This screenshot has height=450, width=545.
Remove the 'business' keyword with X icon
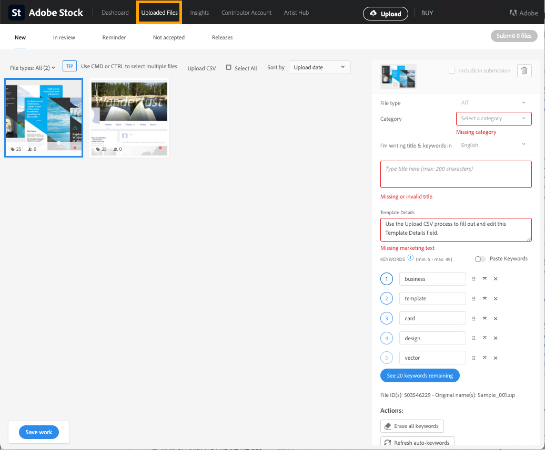[496, 279]
